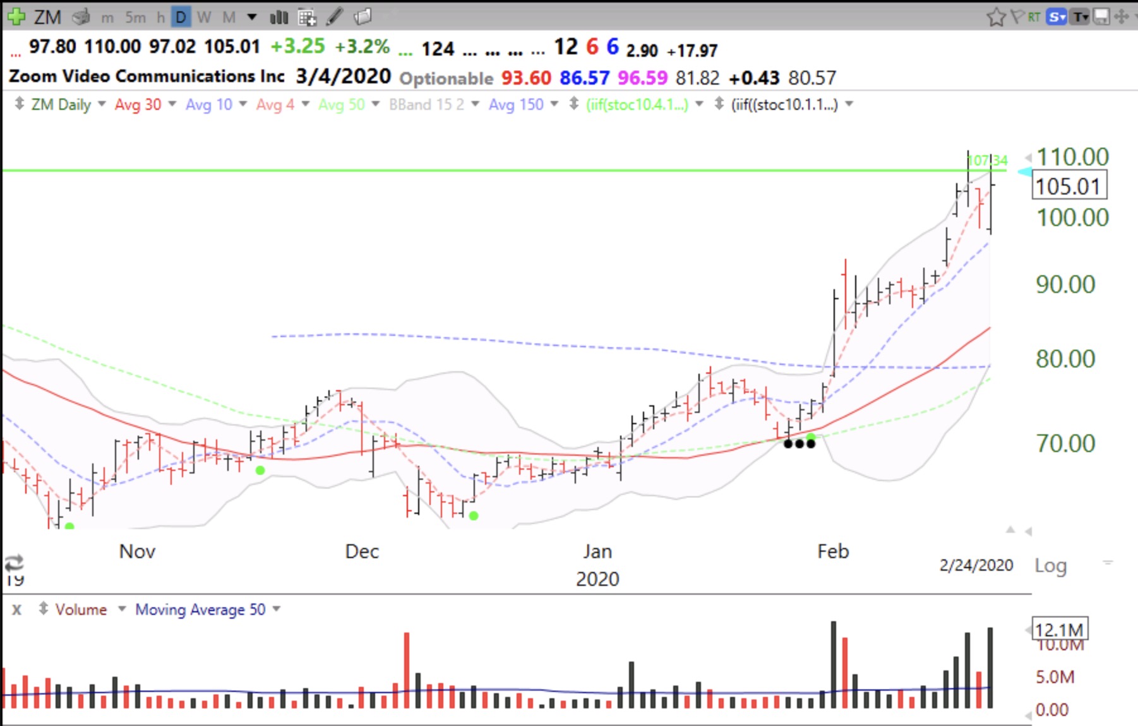Viewport: 1138px width, 726px height.
Task: Click the Optionable label
Action: [x=446, y=78]
